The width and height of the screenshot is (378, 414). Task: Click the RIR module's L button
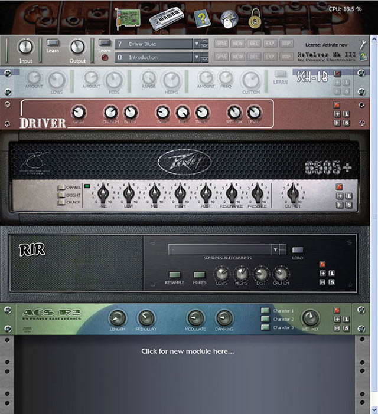click(331, 273)
